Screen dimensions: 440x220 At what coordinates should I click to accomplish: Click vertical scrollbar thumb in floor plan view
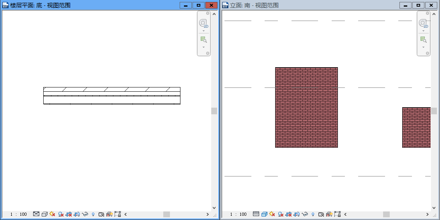tap(214, 111)
